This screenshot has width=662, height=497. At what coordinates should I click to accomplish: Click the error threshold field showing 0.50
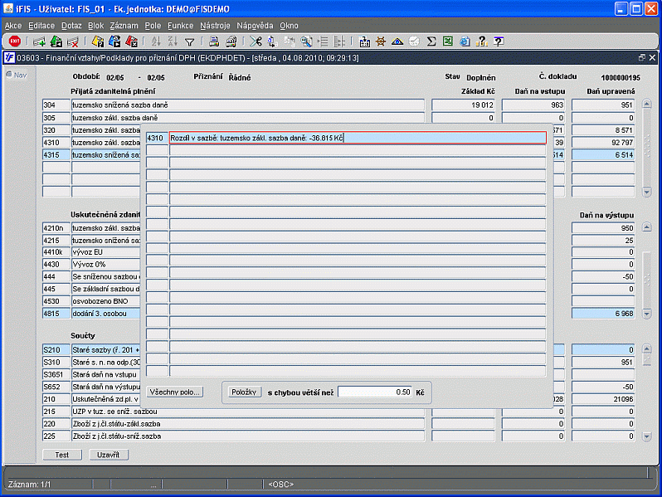[374, 392]
